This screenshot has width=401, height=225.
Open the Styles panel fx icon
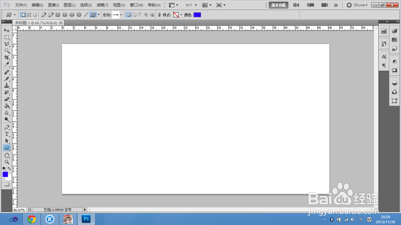tap(394, 49)
